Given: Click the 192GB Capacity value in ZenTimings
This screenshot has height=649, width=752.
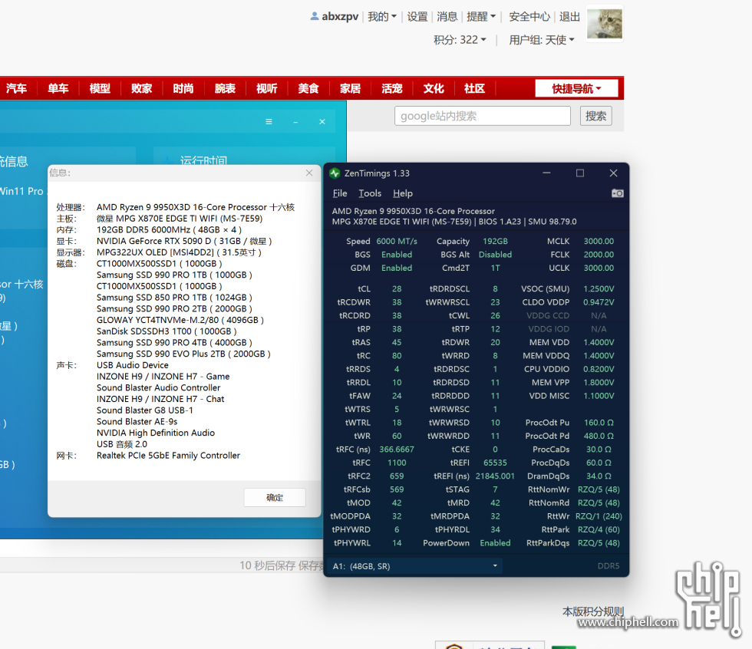Looking at the screenshot, I should coord(495,241).
